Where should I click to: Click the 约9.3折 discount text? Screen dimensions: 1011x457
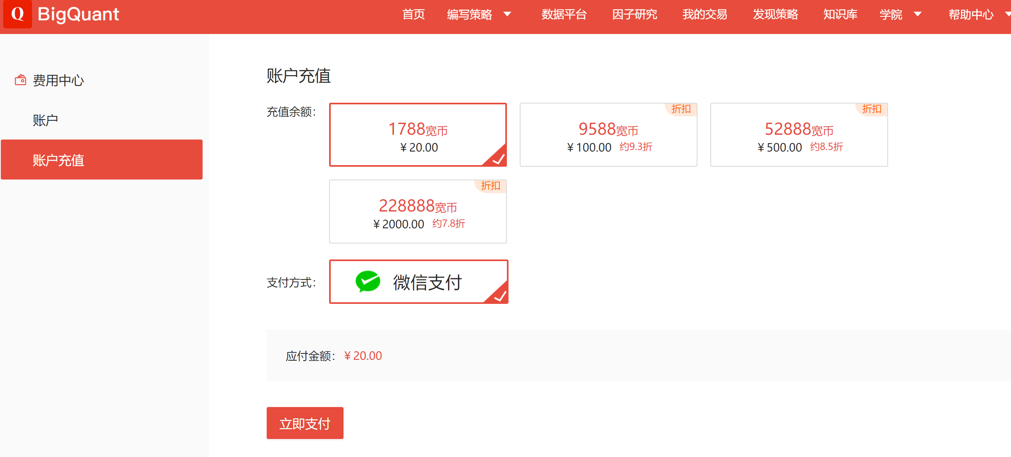[x=636, y=147]
